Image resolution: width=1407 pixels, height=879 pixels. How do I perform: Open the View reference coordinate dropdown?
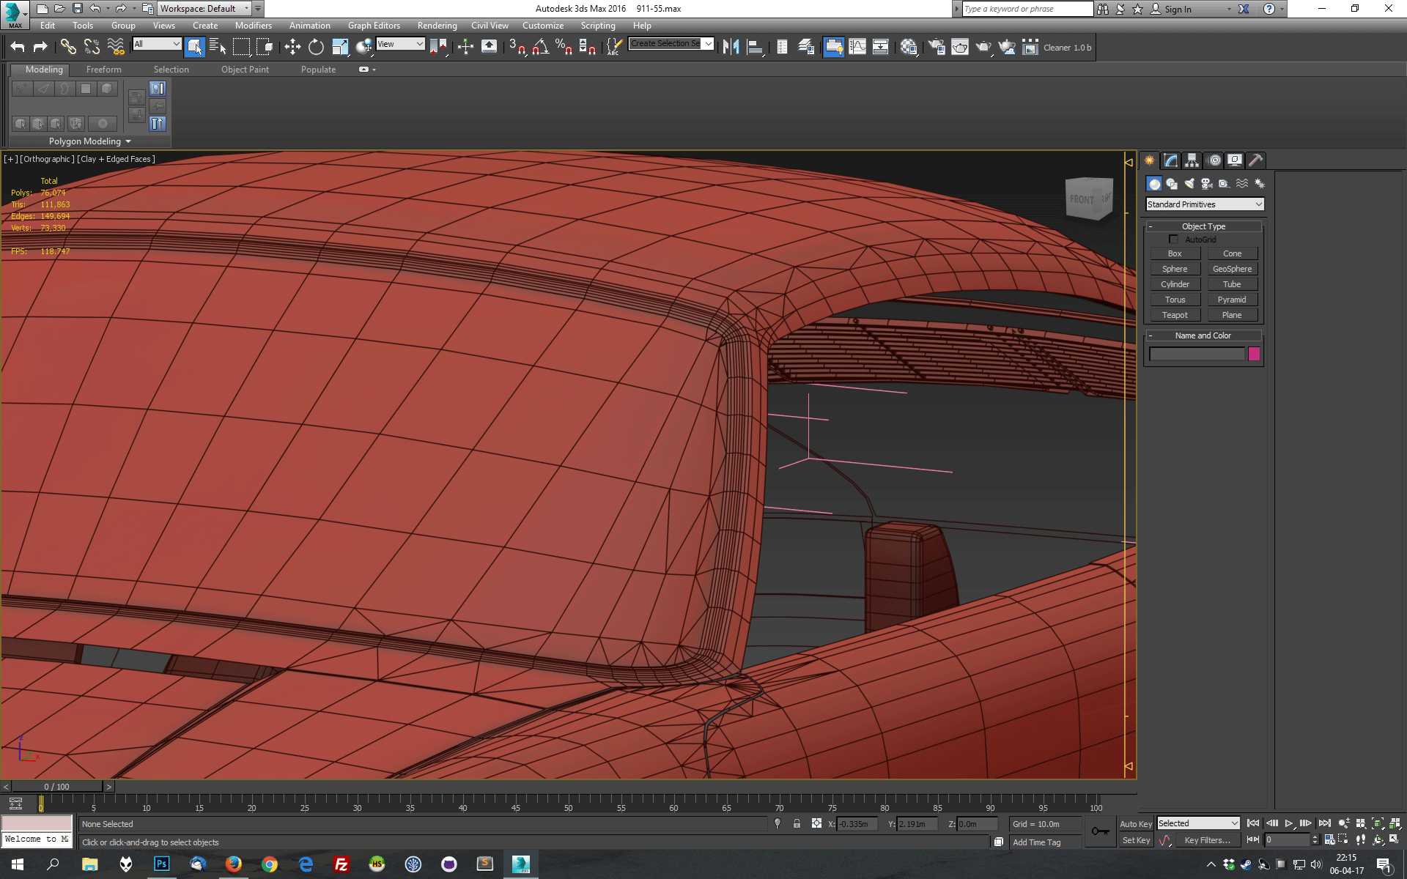400,44
